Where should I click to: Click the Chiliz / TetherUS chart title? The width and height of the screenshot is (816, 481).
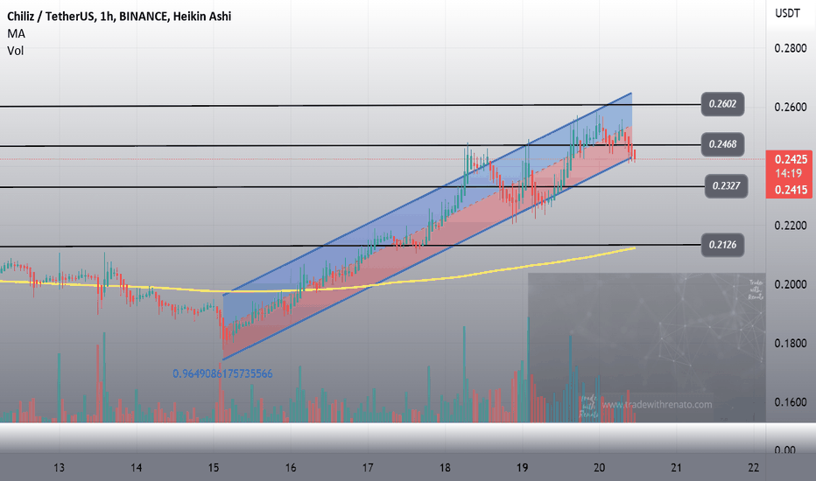[119, 16]
